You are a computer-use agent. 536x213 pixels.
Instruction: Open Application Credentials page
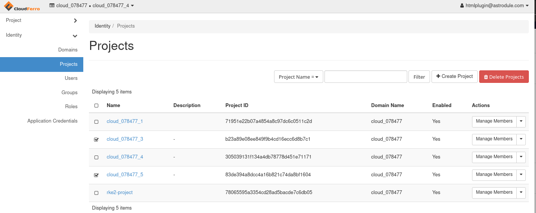tap(52, 121)
